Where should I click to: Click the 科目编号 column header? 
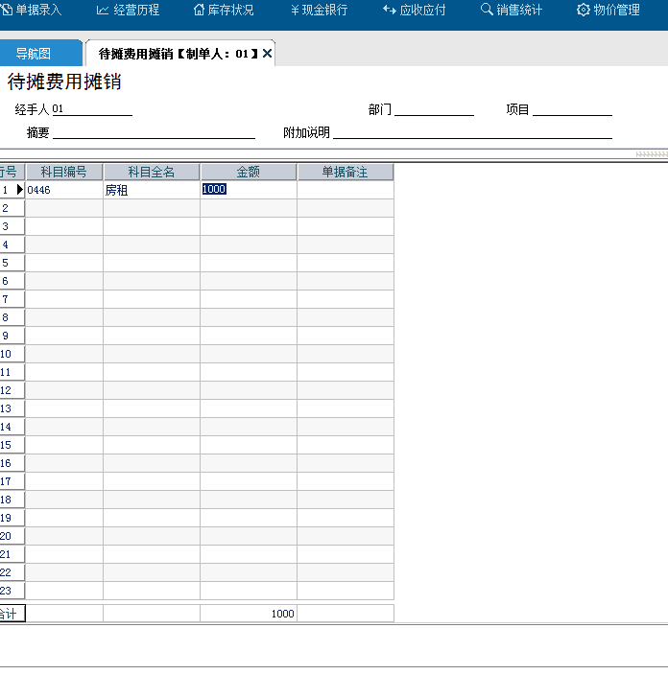point(64,172)
